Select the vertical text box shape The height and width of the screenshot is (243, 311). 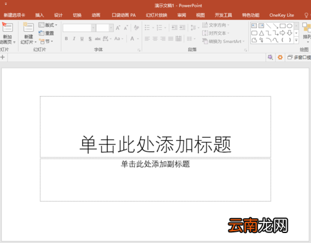click(261, 26)
